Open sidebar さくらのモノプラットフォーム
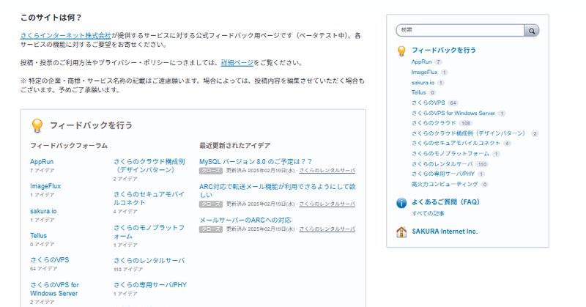Image resolution: width=586 pixels, height=307 pixels. point(450,153)
